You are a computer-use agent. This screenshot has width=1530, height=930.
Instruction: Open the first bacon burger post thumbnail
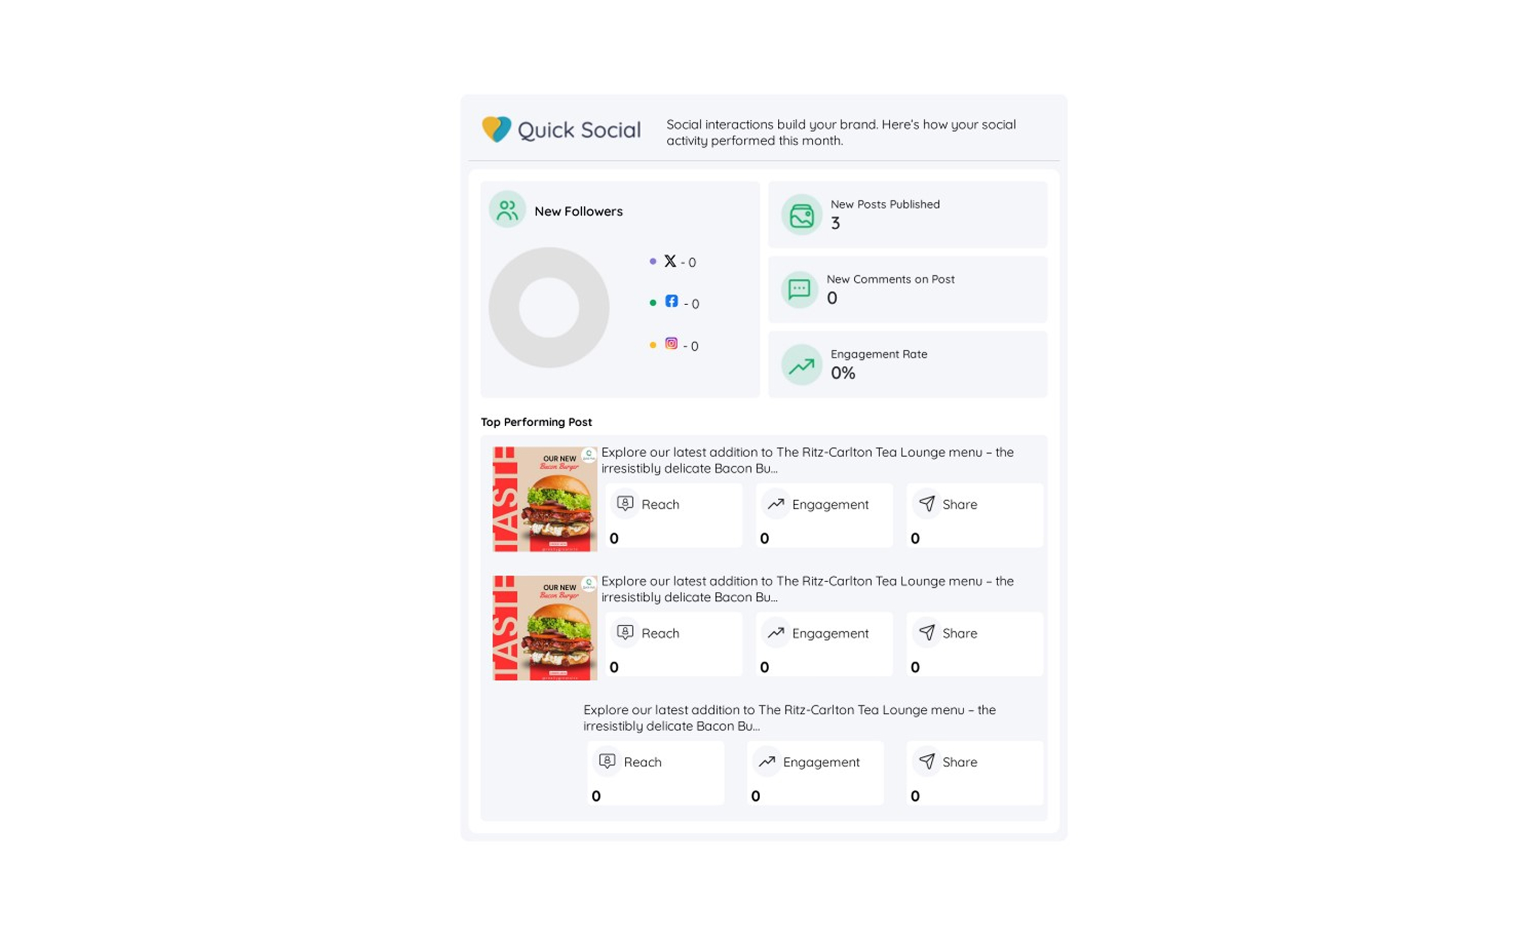coord(545,499)
